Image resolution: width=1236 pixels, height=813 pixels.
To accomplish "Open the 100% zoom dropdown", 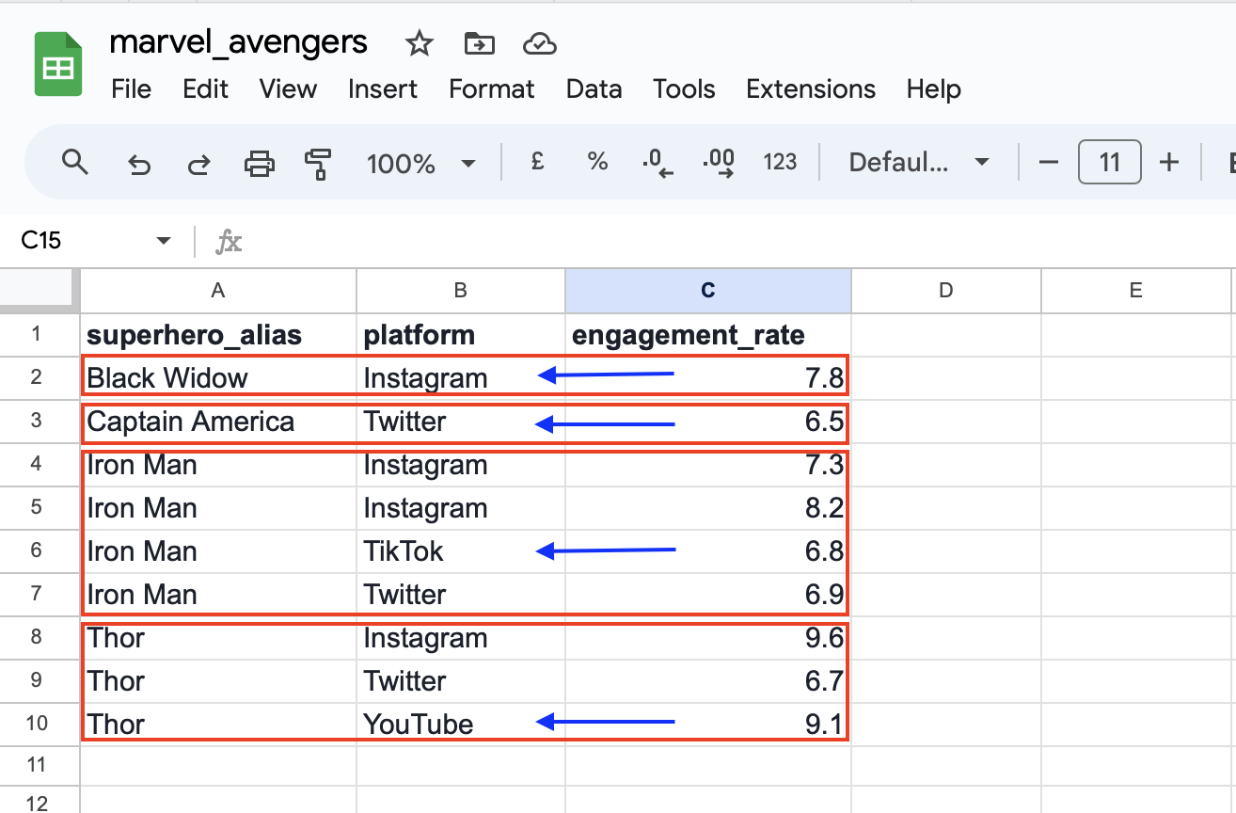I will pyautogui.click(x=420, y=164).
